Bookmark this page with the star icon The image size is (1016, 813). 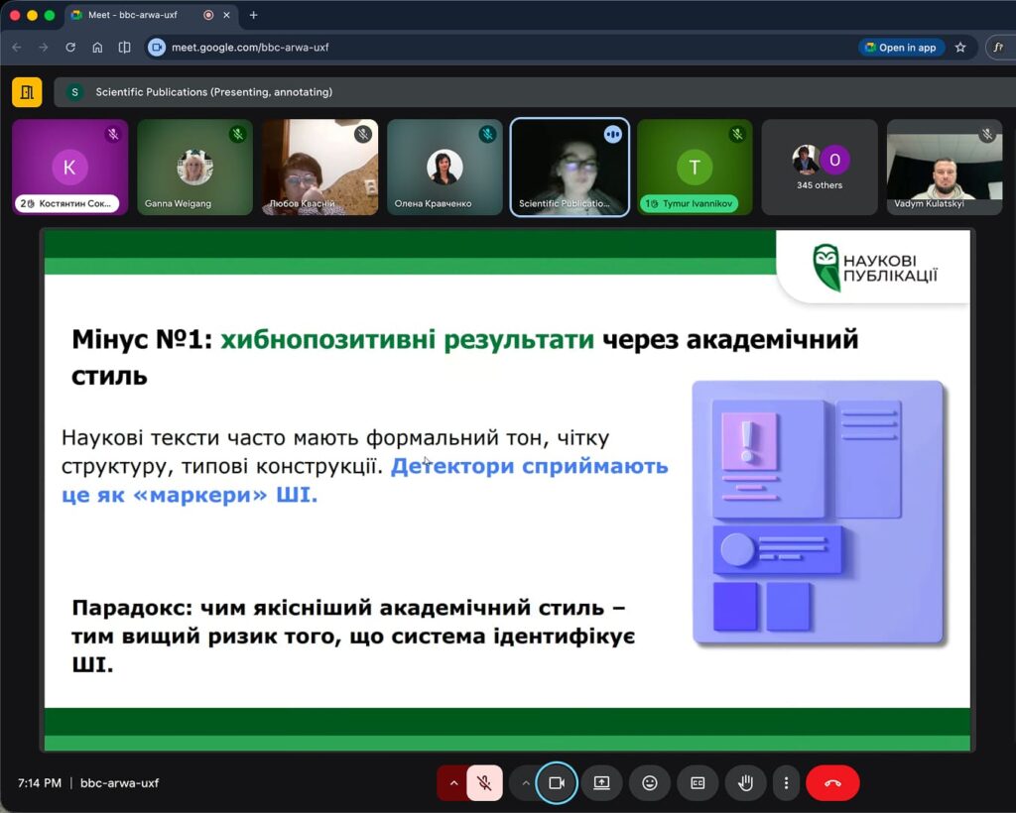click(x=960, y=47)
